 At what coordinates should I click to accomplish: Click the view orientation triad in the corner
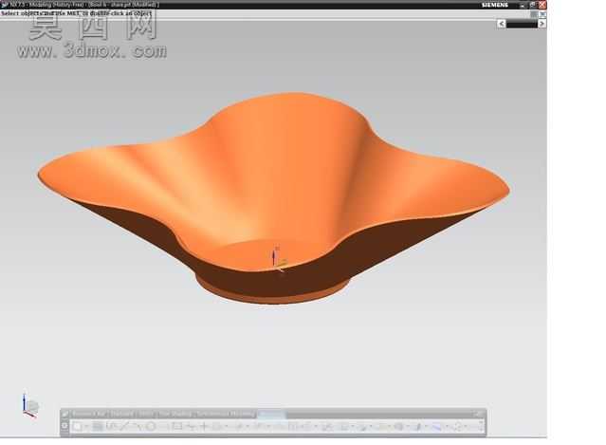[29, 406]
